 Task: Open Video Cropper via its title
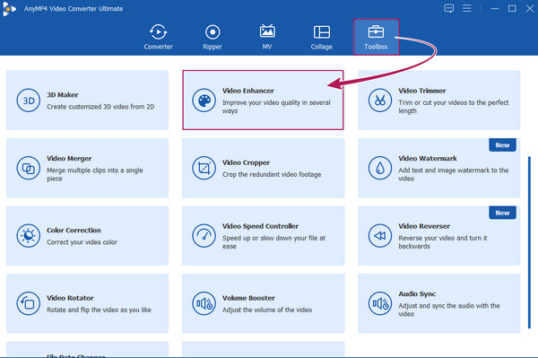point(246,162)
